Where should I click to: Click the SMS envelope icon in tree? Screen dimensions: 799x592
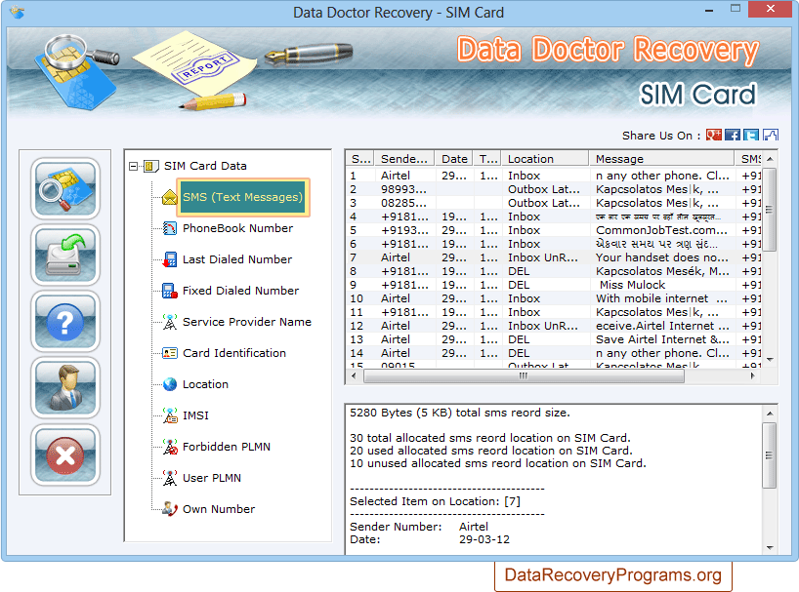click(x=169, y=197)
